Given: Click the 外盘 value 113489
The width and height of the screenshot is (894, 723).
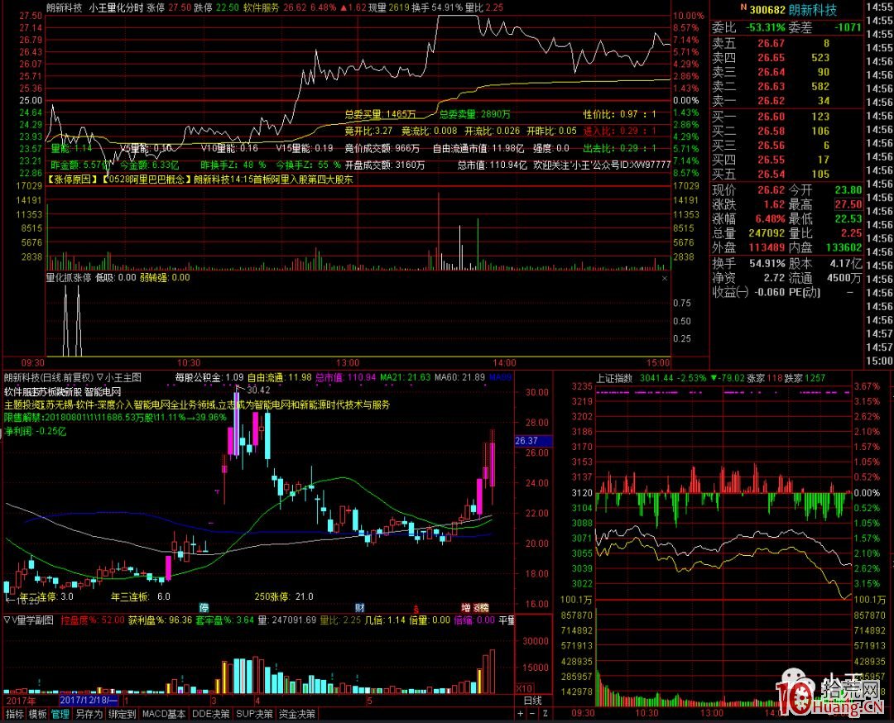Looking at the screenshot, I should click(767, 247).
